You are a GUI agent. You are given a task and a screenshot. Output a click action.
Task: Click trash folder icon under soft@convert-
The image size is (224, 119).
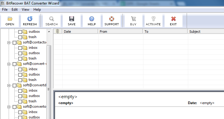click(x=25, y=80)
